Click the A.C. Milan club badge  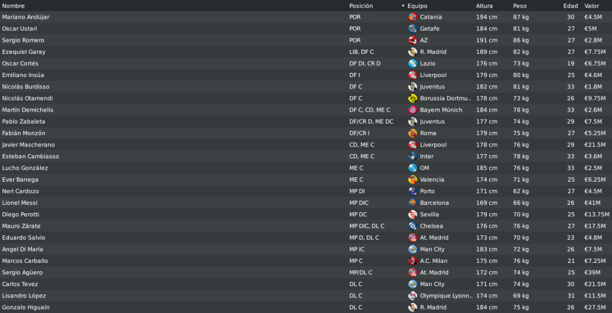pyautogui.click(x=412, y=261)
